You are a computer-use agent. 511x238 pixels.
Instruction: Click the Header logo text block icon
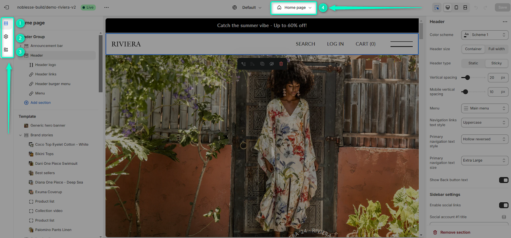pos(31,65)
